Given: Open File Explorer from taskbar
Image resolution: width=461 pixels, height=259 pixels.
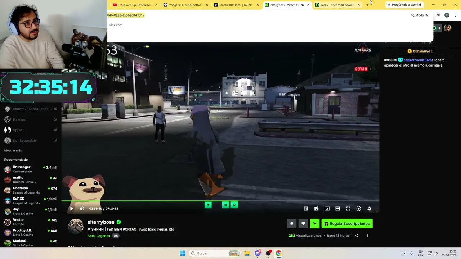Looking at the screenshot, I should [x=247, y=253].
